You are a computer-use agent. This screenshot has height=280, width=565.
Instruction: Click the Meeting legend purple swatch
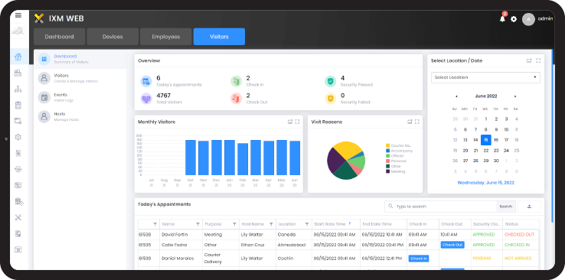point(387,171)
